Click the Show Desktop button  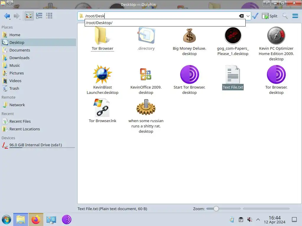[294, 220]
